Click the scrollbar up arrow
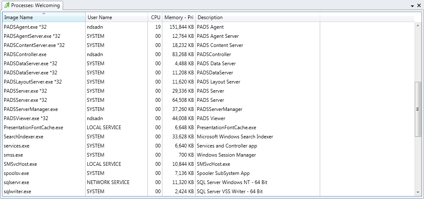424x199 pixels. [418, 25]
